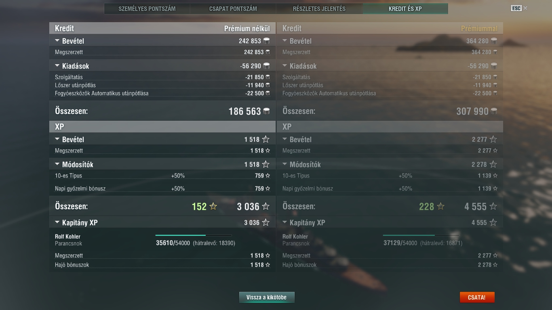Switch to the Személyes pontszám tab
This screenshot has width=552, height=310.
coord(147,8)
